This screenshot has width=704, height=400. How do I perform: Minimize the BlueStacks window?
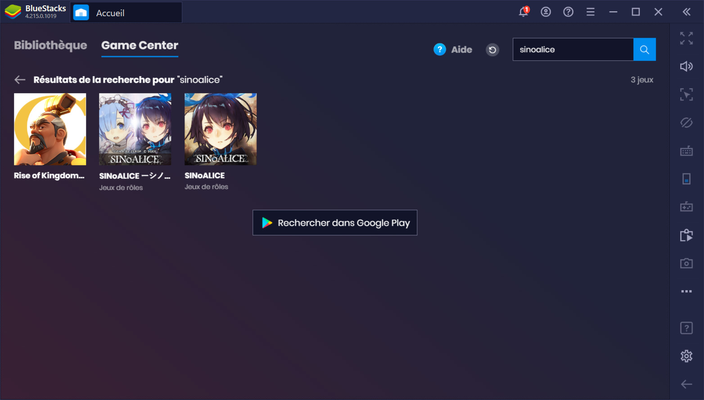click(x=613, y=12)
